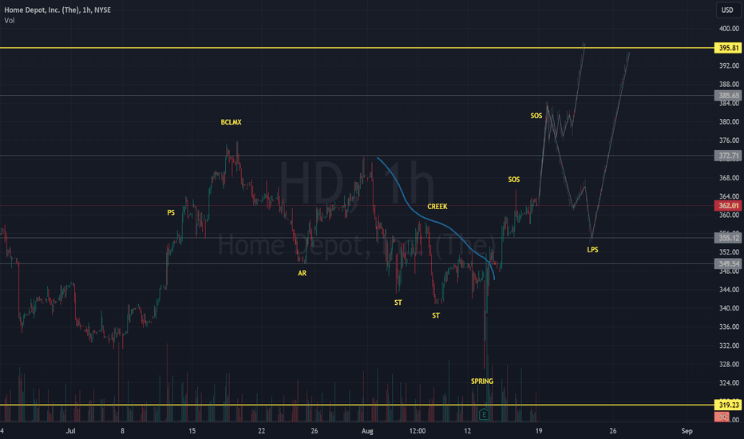744x439 pixels.
Task: Select the BCLMX text annotation
Action: (x=231, y=122)
